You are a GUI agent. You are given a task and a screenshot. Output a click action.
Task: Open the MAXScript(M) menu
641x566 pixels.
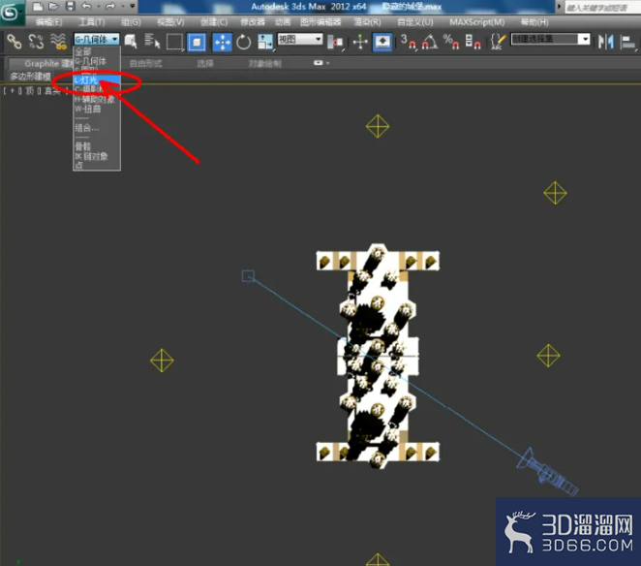[x=476, y=22]
